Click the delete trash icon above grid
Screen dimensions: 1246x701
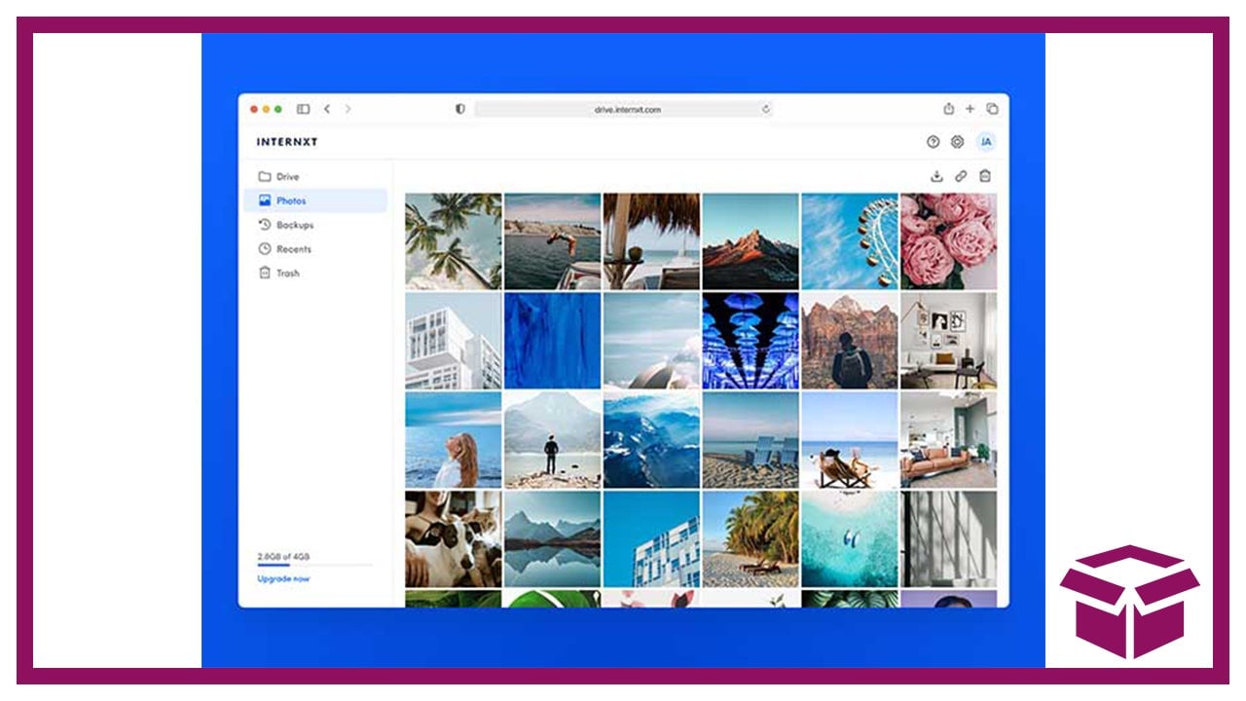985,176
